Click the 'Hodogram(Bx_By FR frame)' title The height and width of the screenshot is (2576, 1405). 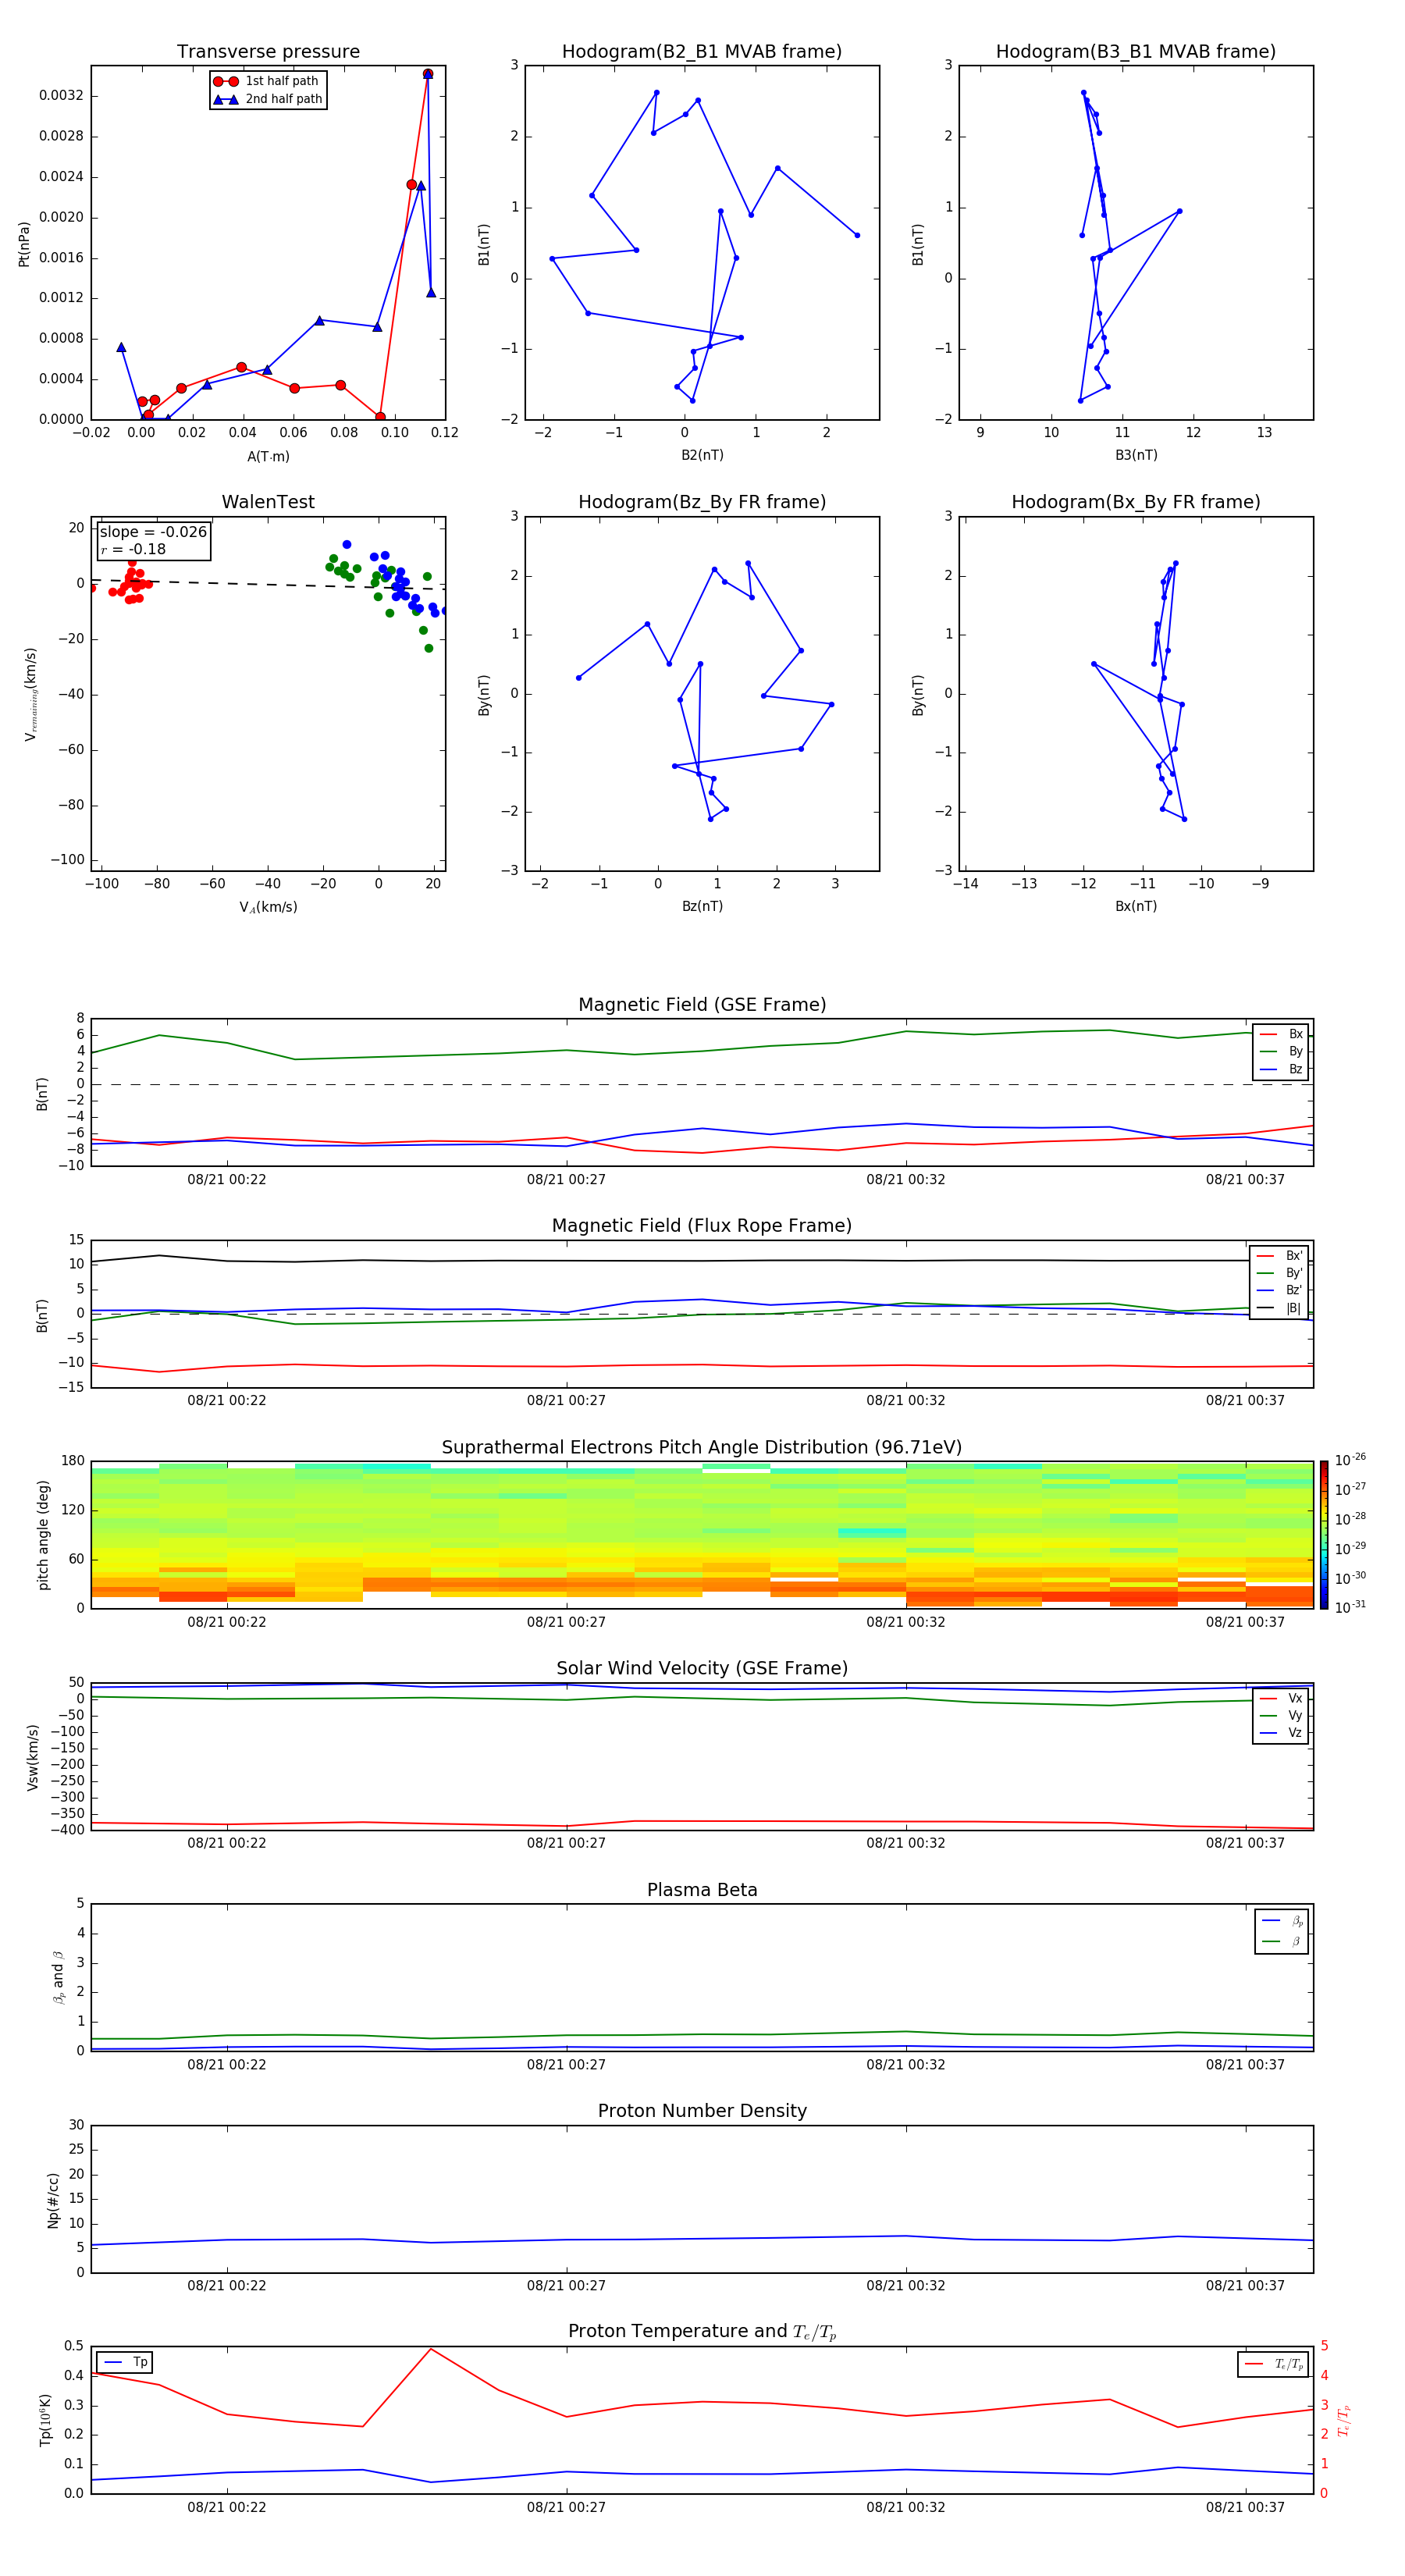coord(1136,502)
